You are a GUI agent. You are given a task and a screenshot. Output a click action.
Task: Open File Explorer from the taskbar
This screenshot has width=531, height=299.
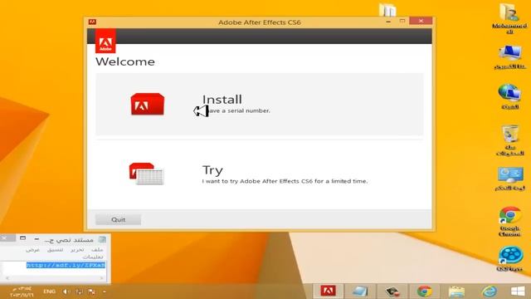point(456,292)
